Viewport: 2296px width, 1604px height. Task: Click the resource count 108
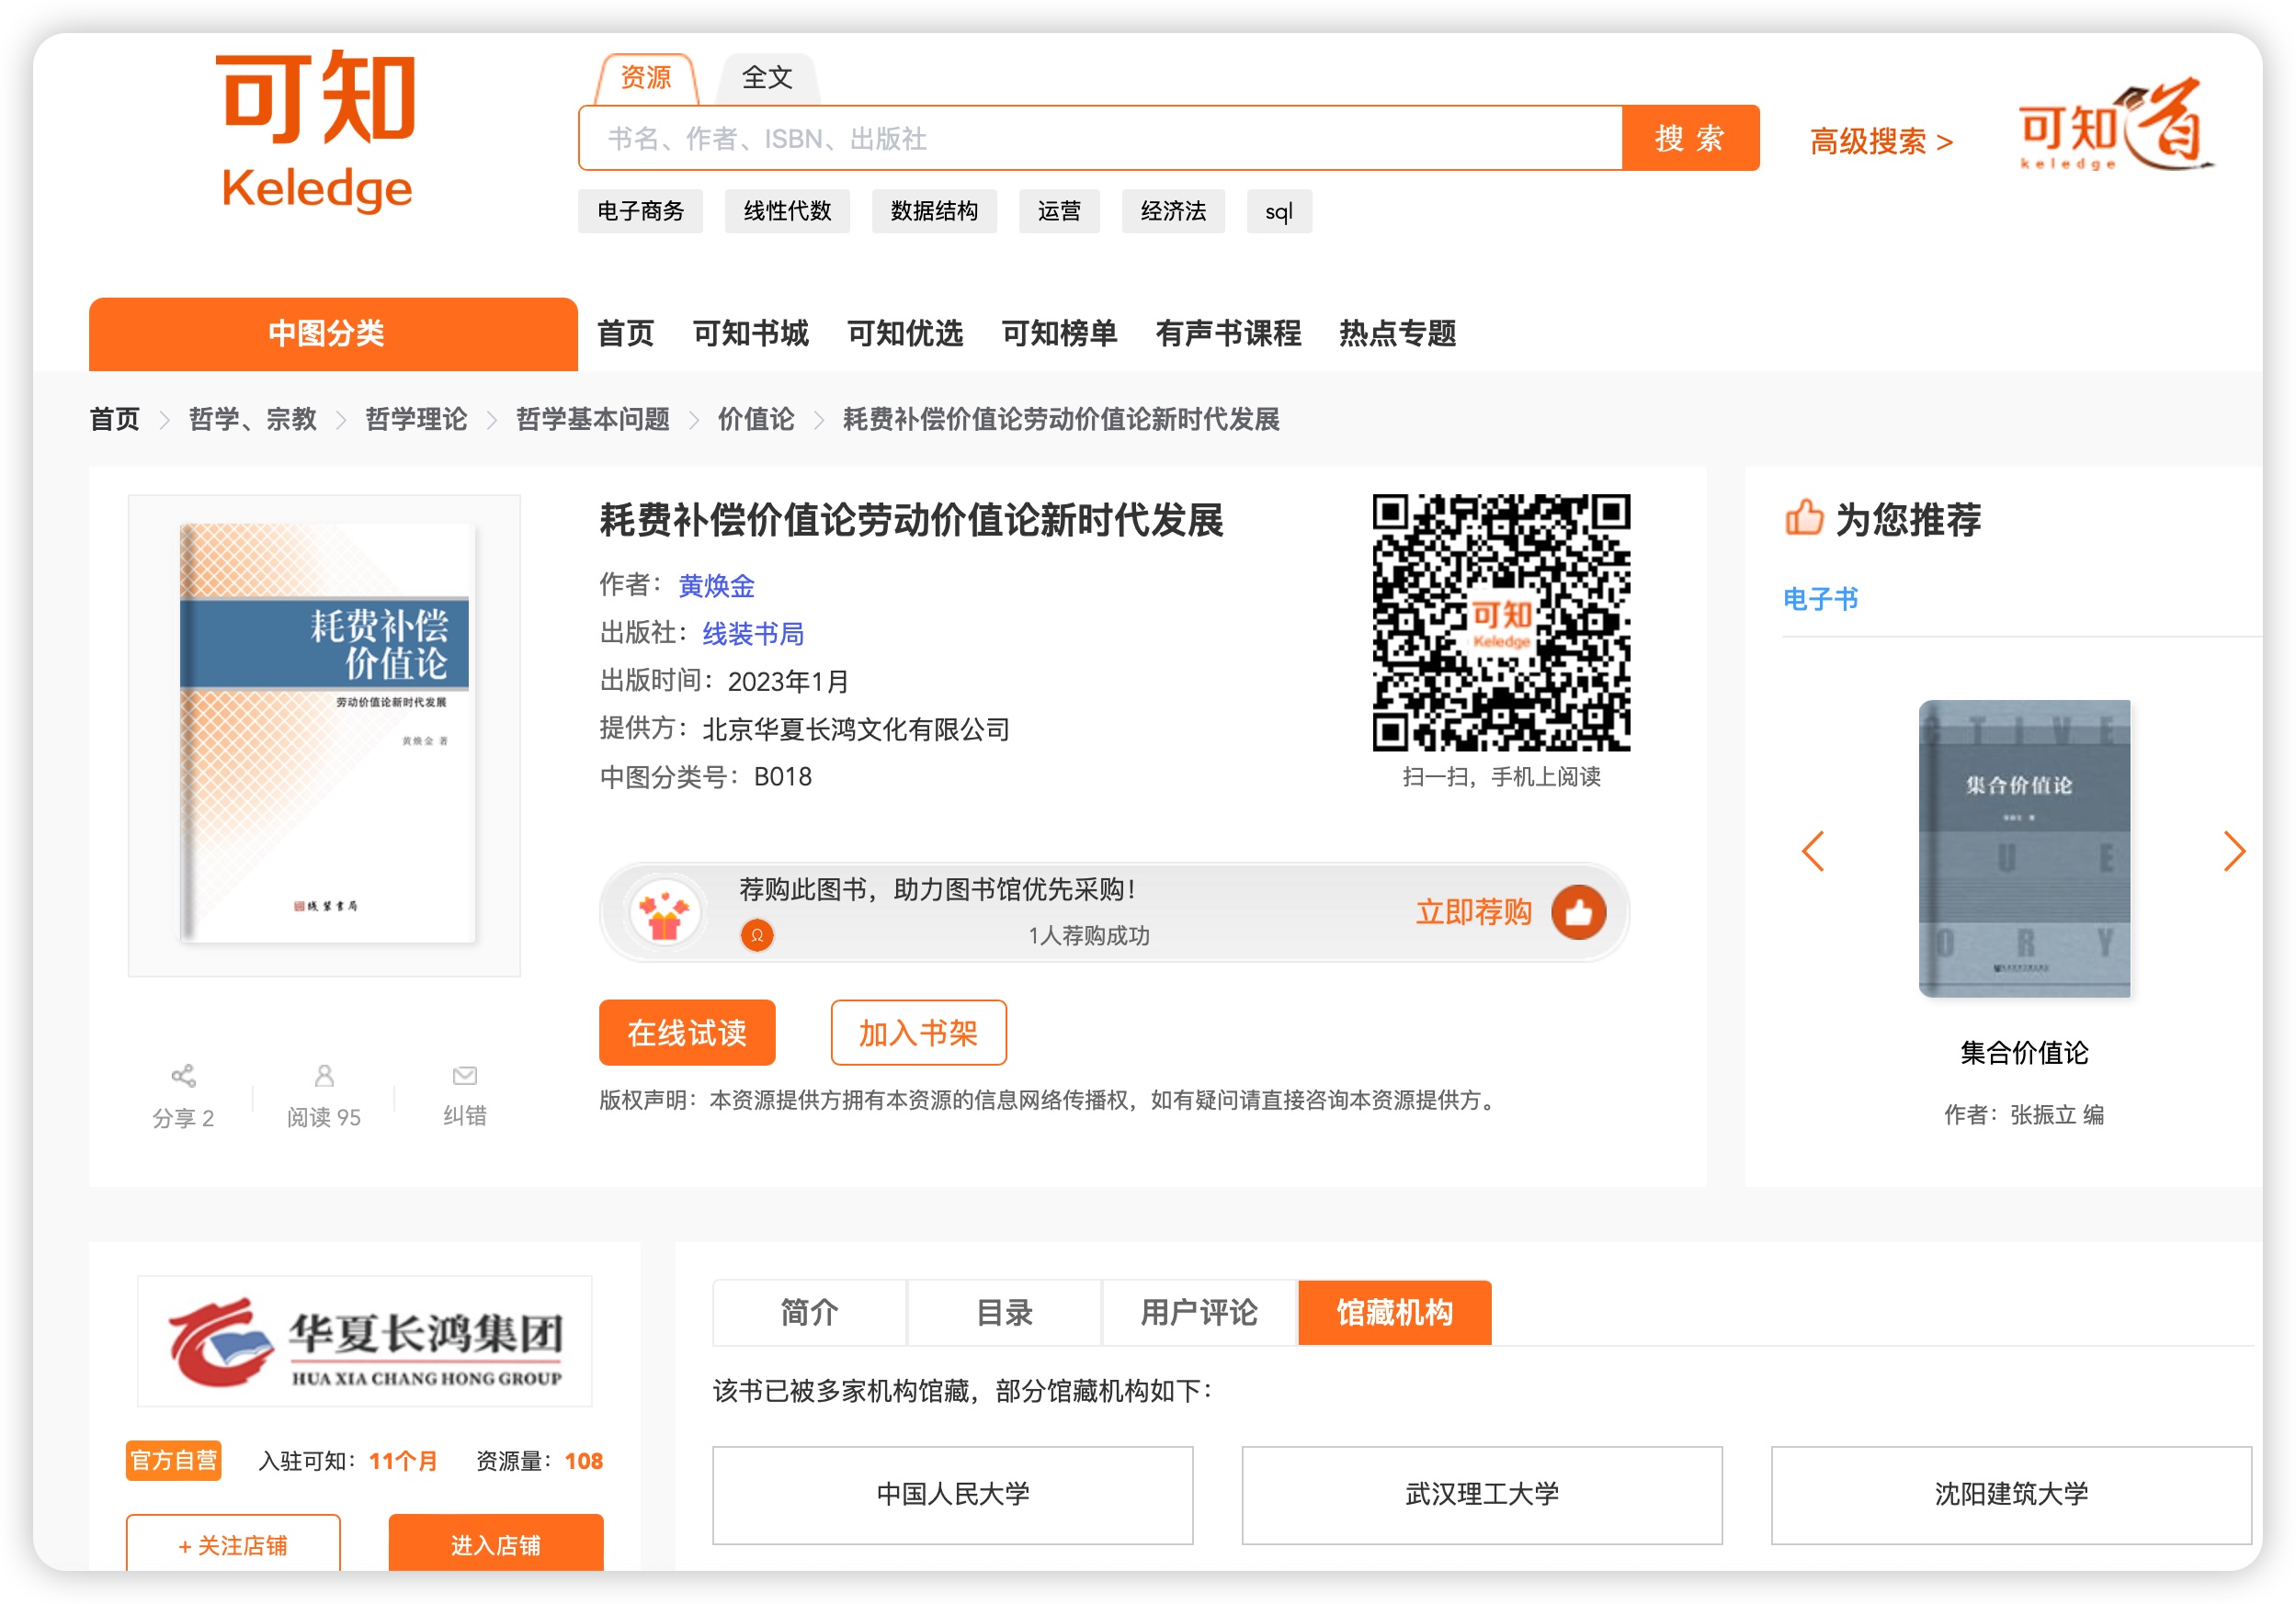click(584, 1461)
